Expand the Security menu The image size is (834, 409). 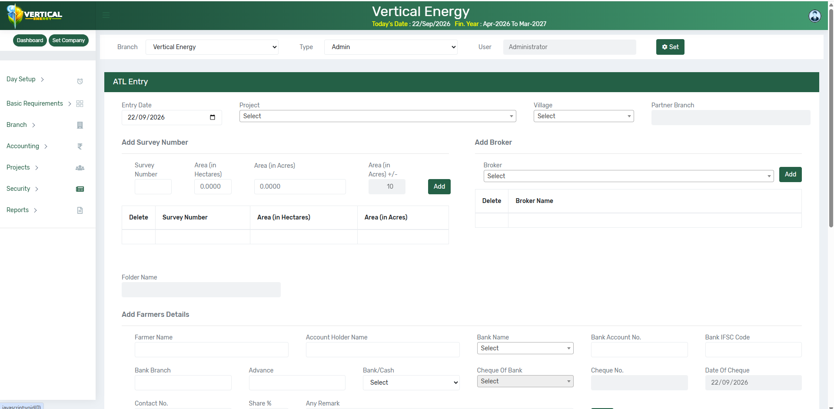23,189
